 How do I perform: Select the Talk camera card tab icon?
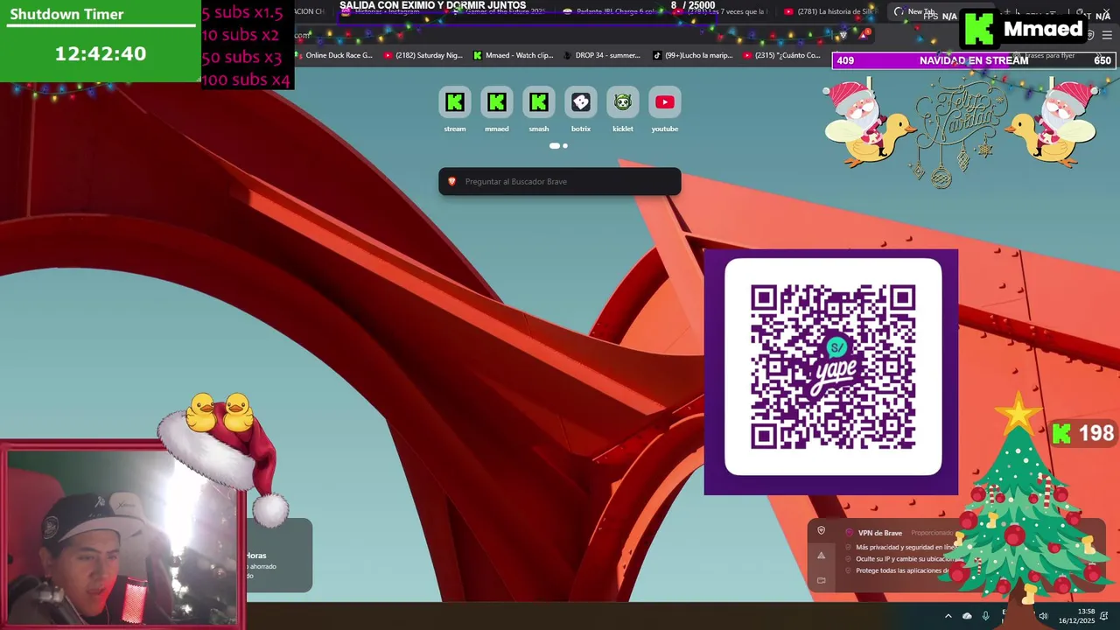point(821,579)
